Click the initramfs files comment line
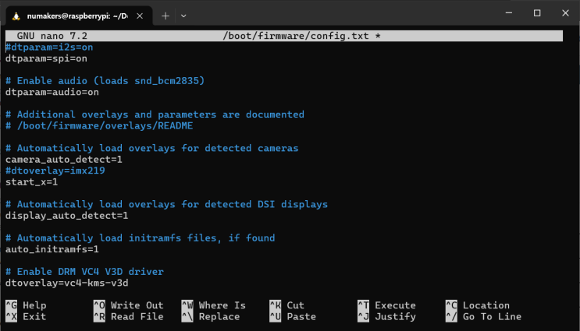This screenshot has height=331, width=580. coord(141,238)
